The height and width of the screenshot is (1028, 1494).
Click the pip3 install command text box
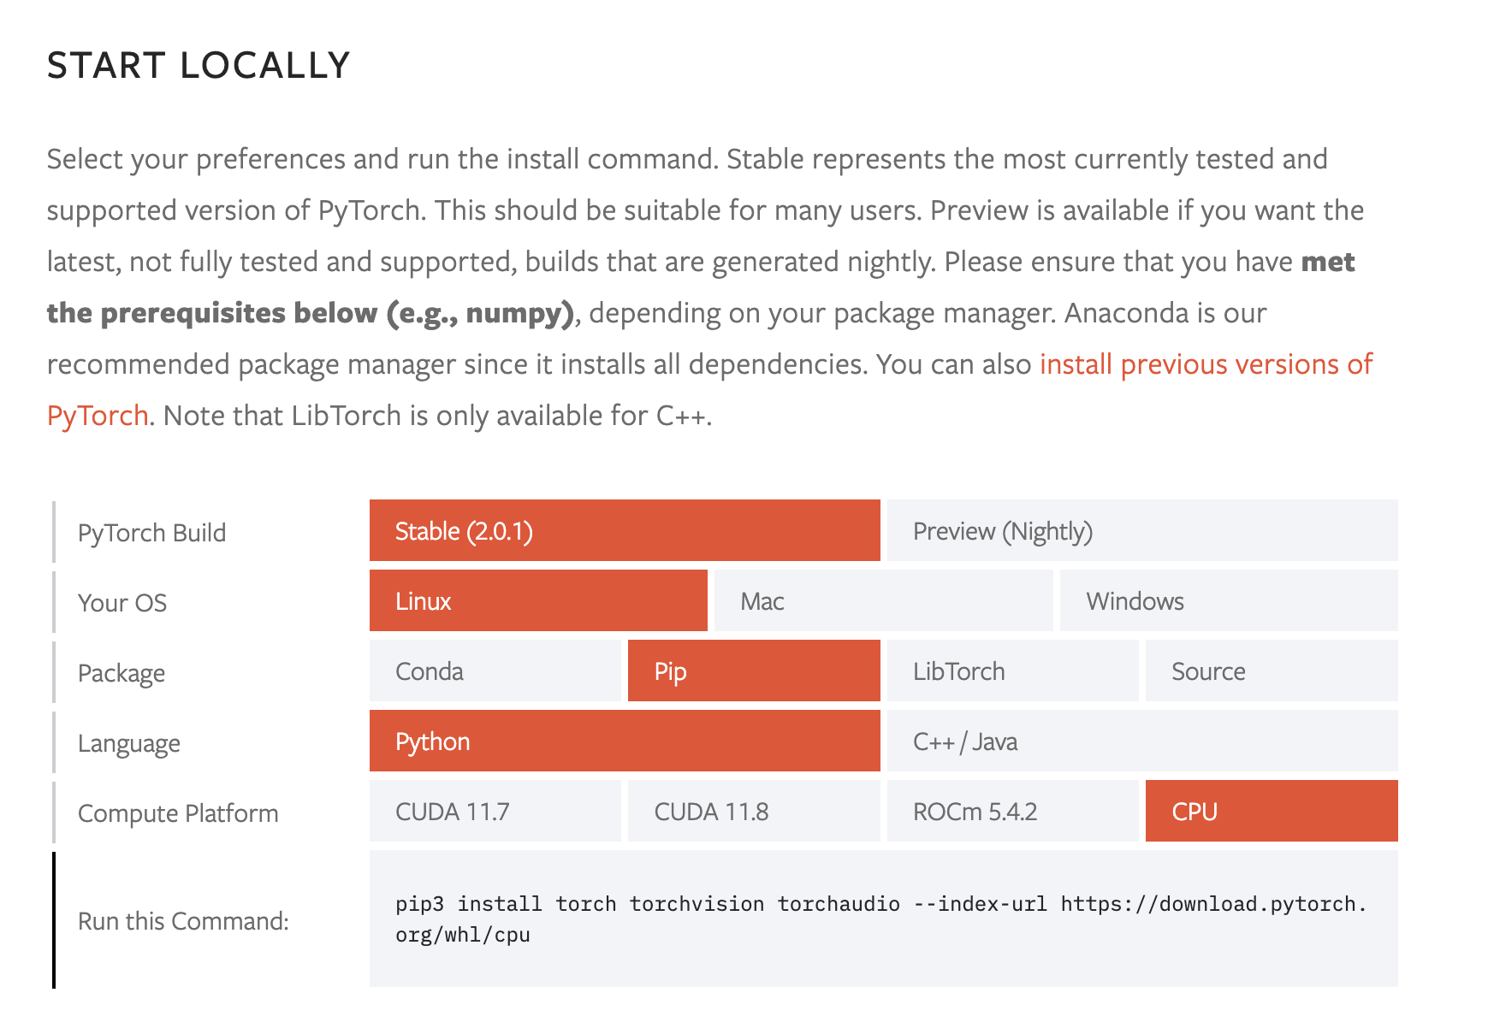point(884,919)
